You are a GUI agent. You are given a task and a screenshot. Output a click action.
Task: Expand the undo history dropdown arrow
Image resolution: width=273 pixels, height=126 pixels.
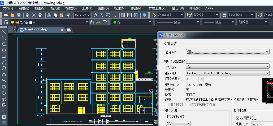coord(80,15)
